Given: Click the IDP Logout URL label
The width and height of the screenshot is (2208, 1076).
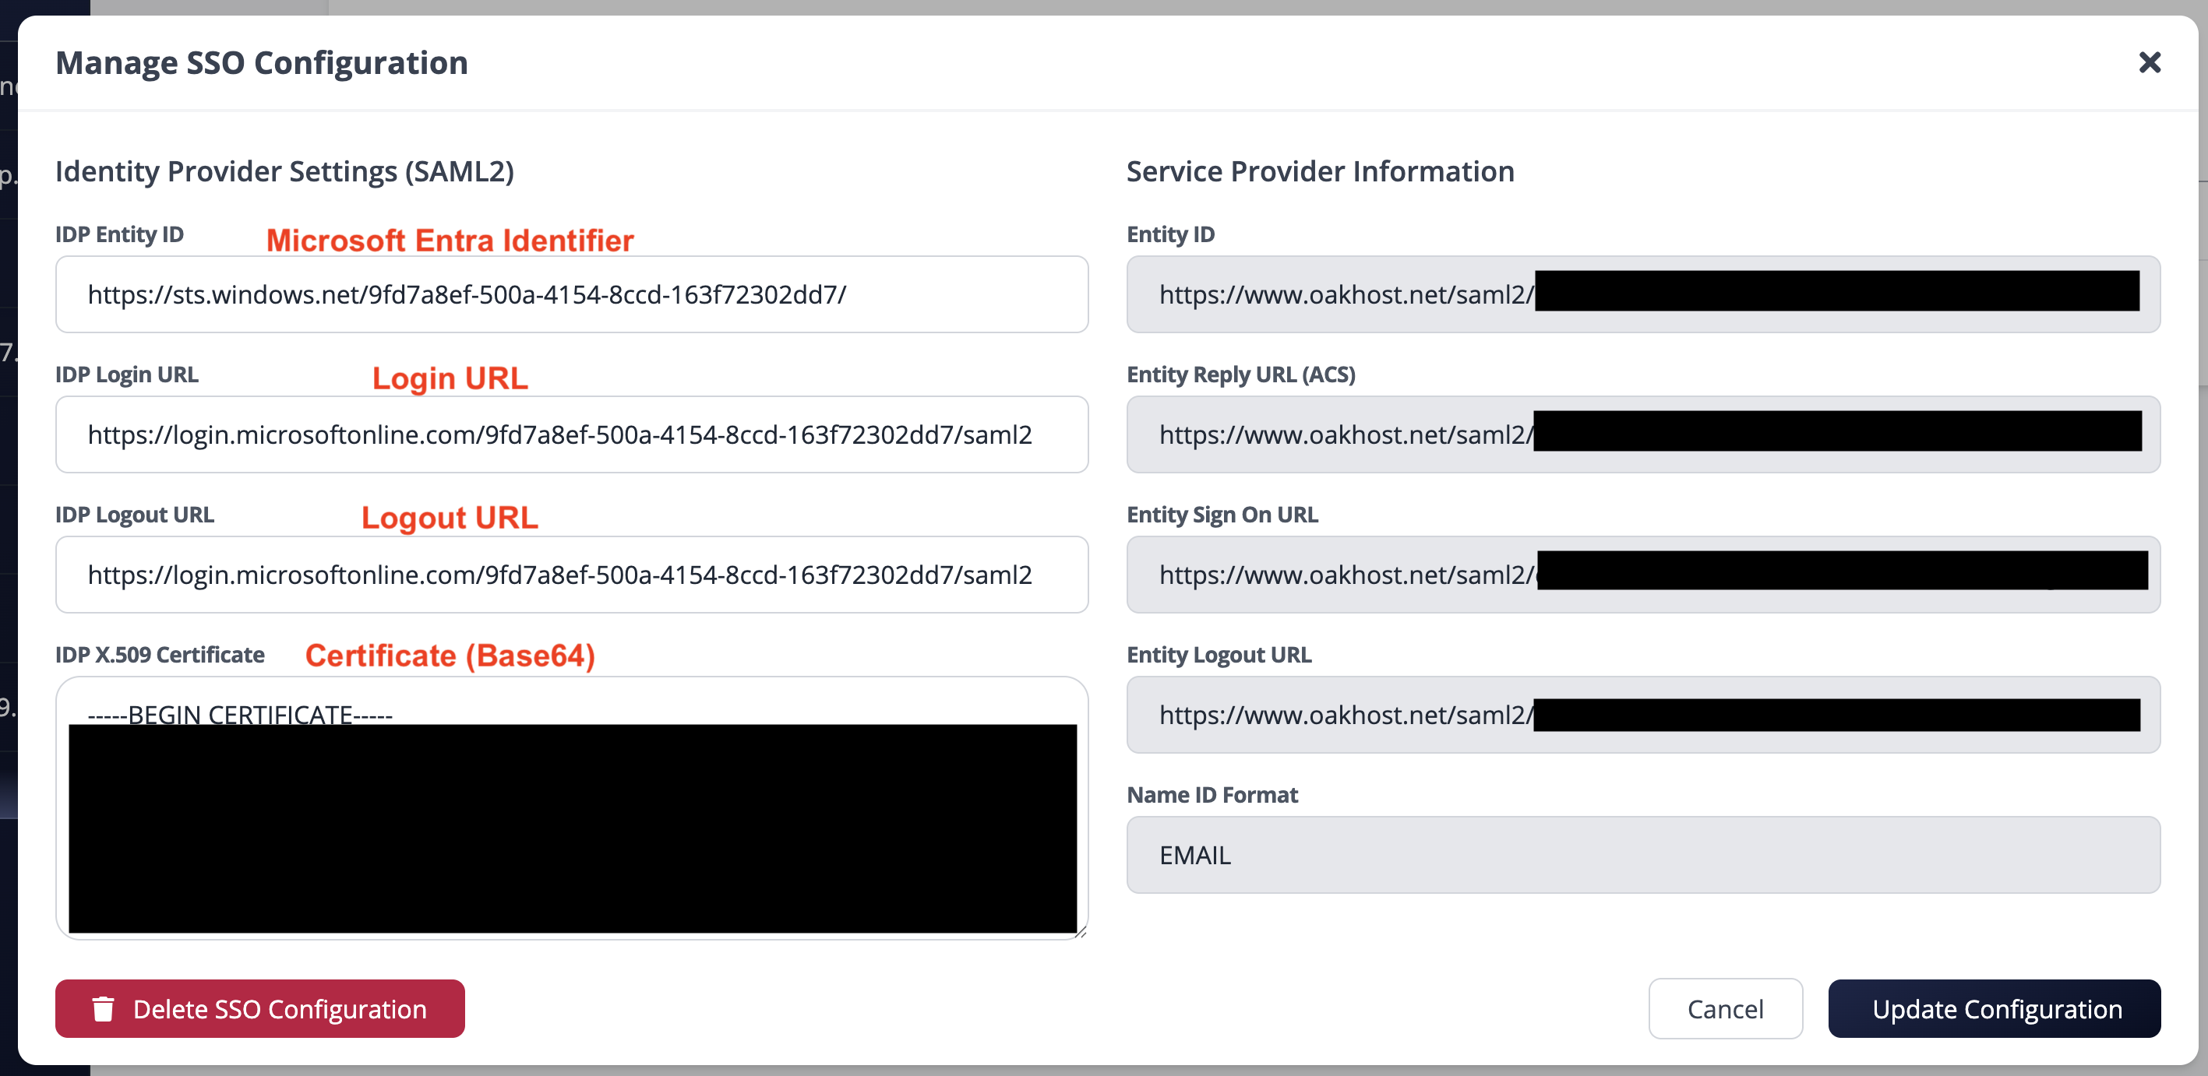Looking at the screenshot, I should point(135,515).
